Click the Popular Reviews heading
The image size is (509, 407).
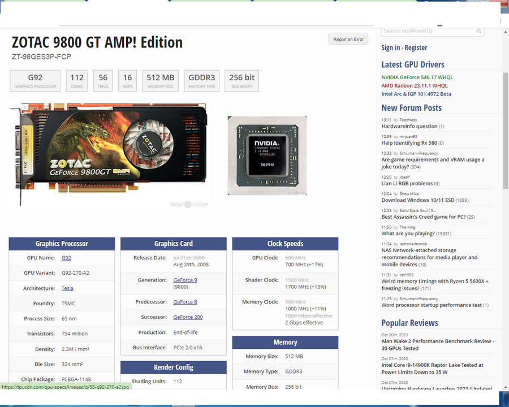[x=409, y=323]
